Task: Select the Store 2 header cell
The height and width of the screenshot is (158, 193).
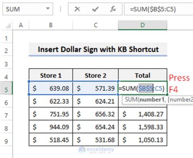Action: [95, 75]
